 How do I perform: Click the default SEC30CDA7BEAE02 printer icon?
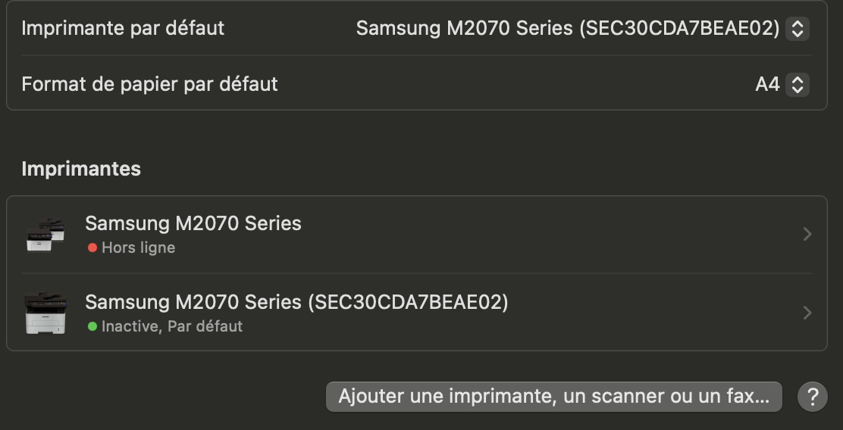(45, 313)
